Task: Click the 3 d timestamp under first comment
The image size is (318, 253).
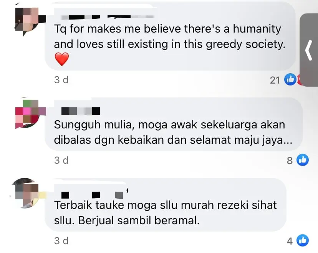Action: pos(61,80)
